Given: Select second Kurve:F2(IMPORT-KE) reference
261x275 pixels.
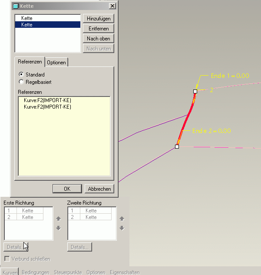Looking at the screenshot, I should [47, 107].
